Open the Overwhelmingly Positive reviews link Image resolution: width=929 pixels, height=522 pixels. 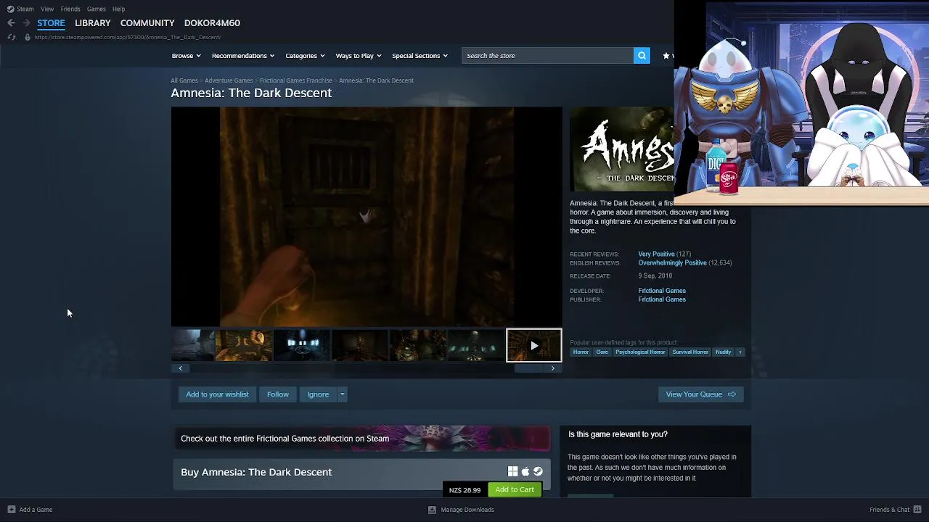(x=672, y=263)
